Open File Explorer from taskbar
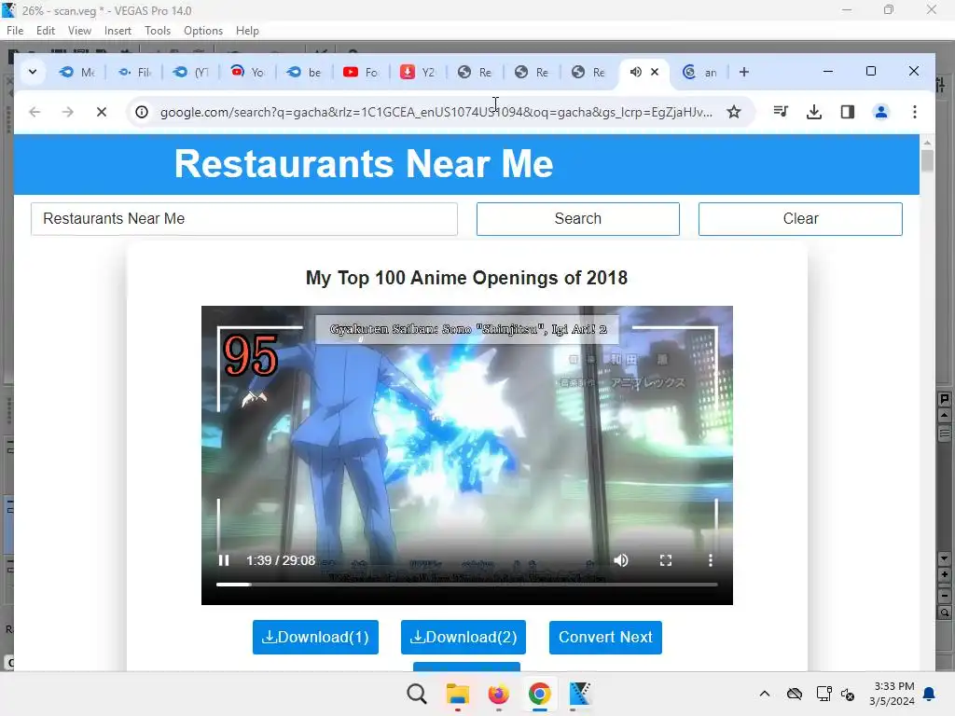Screen dimensions: 955x716 (457, 694)
